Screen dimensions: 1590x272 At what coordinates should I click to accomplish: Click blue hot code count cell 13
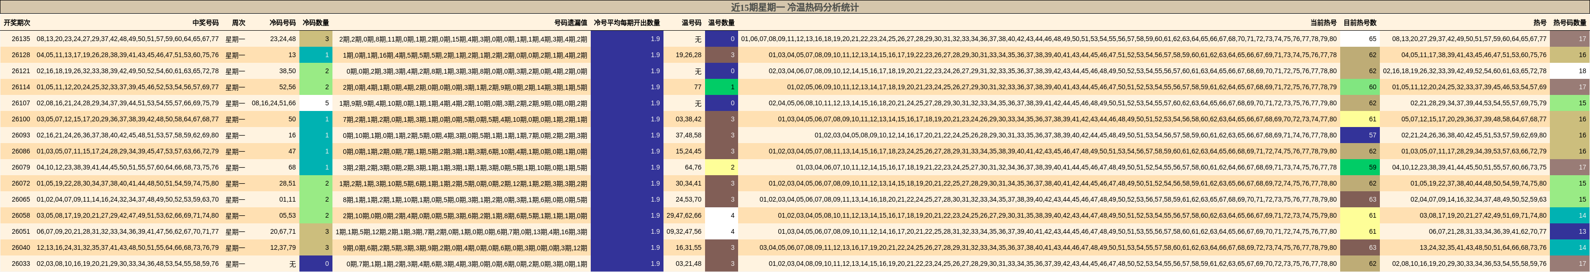1570,231
